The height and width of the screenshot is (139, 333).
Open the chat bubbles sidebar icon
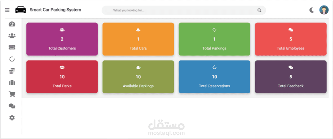(x=12, y=106)
